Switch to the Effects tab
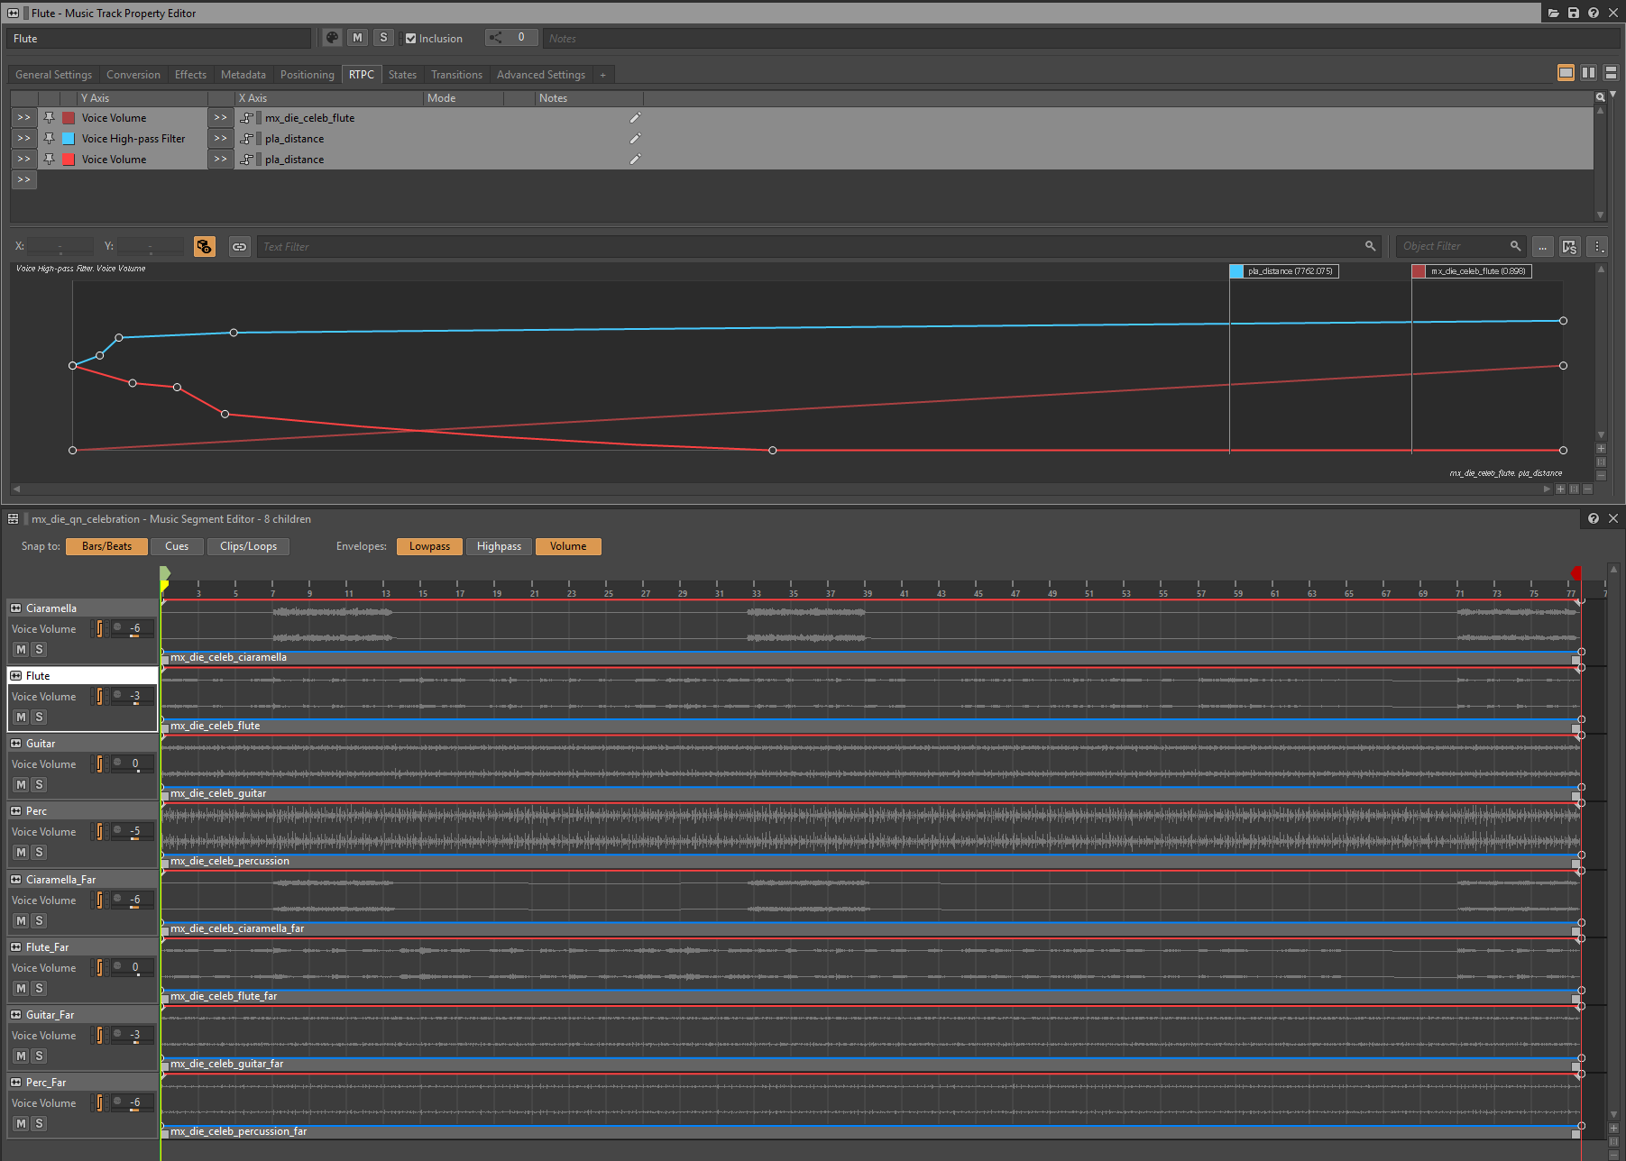This screenshot has width=1626, height=1161. (190, 75)
